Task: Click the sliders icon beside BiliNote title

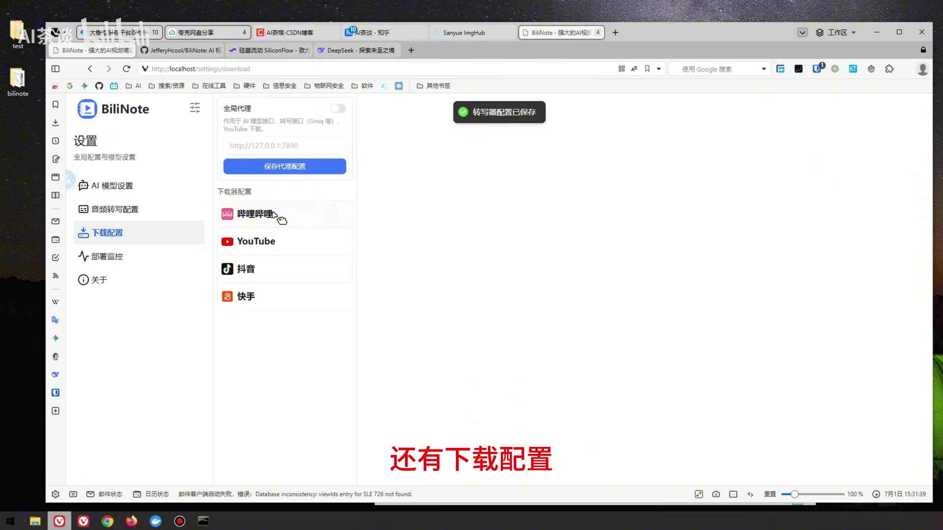Action: [x=195, y=107]
